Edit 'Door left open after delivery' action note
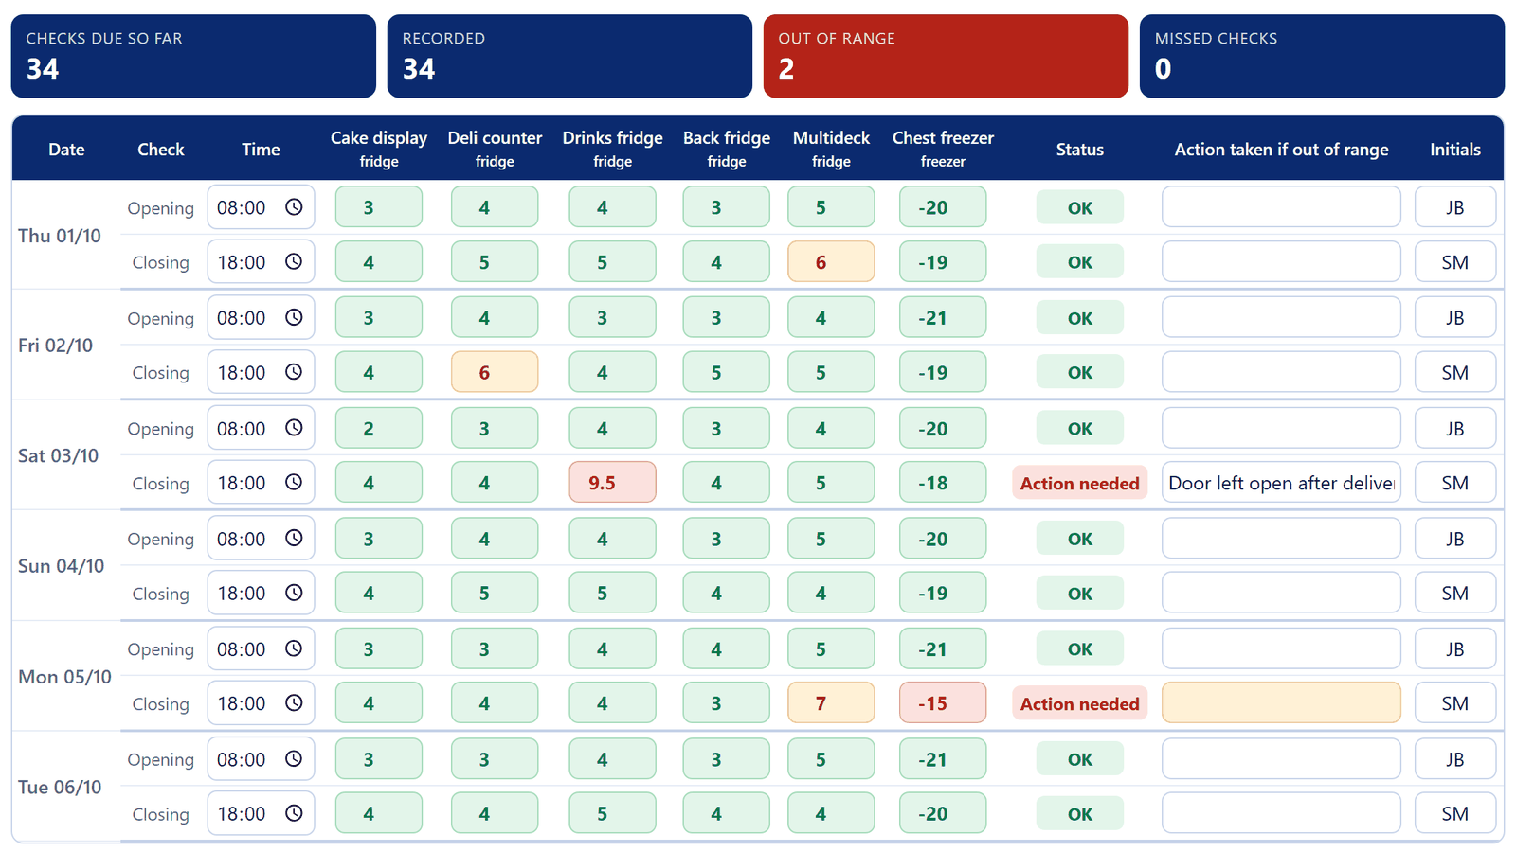 [x=1281, y=483]
